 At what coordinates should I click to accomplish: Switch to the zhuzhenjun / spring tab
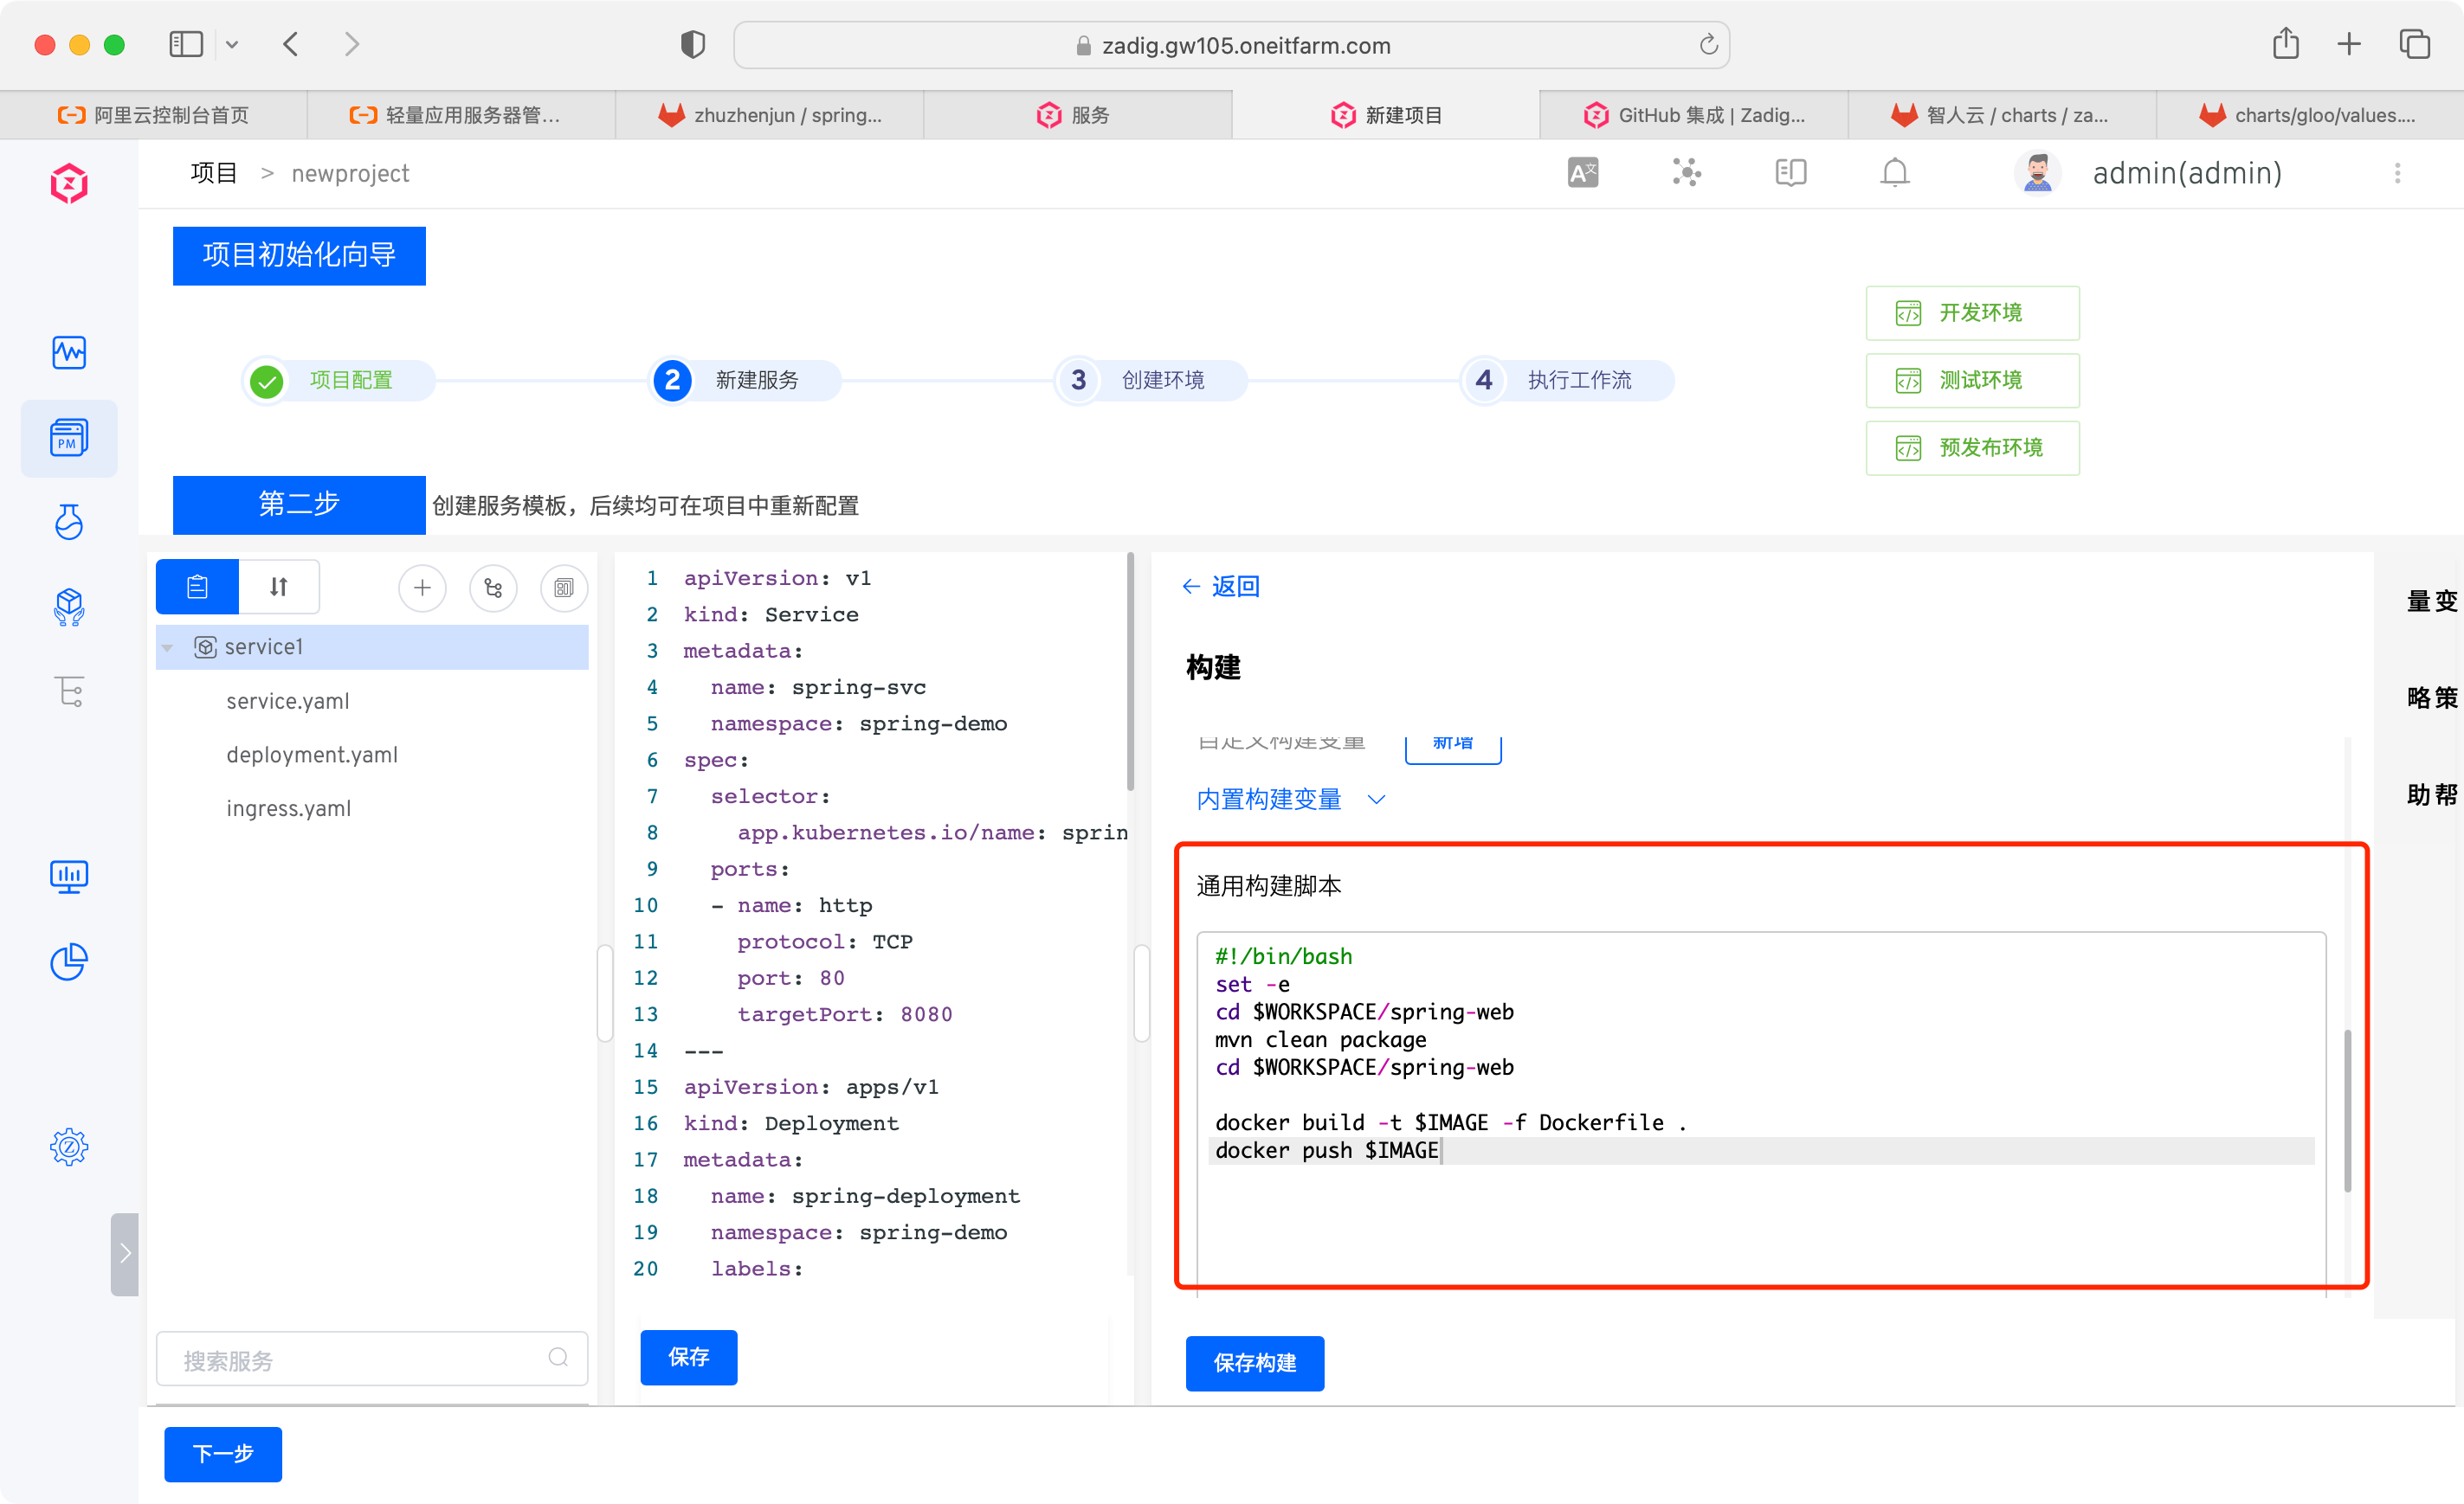coord(770,115)
